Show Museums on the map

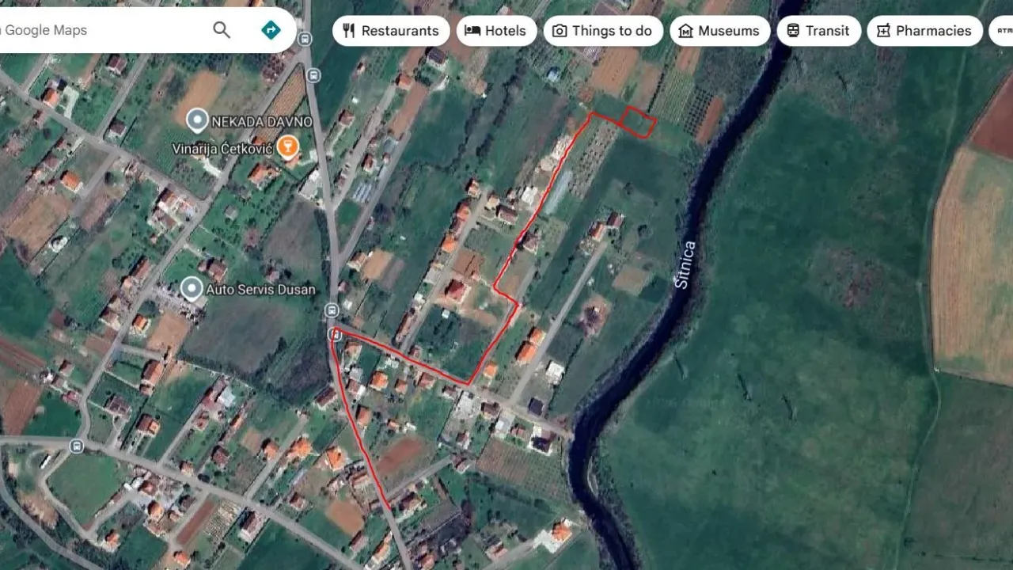719,30
